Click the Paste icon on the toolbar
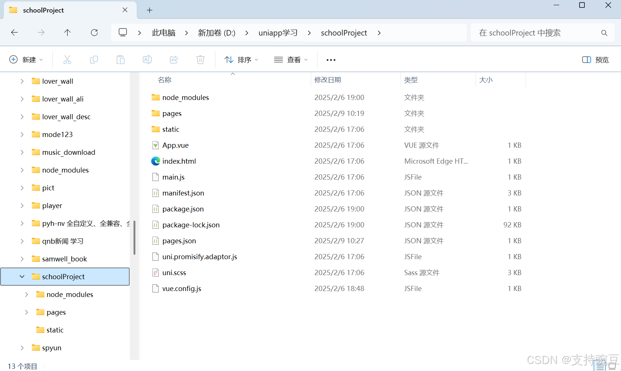This screenshot has width=621, height=371. (120, 59)
